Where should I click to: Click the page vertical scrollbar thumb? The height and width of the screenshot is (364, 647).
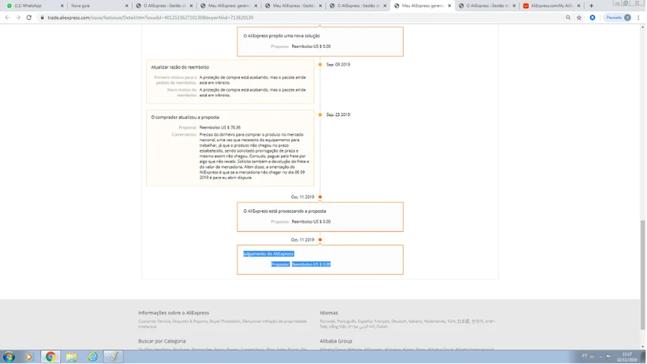click(x=642, y=275)
